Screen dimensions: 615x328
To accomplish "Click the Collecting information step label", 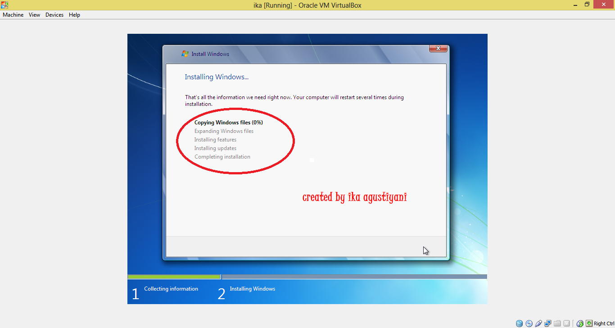I will 171,289.
